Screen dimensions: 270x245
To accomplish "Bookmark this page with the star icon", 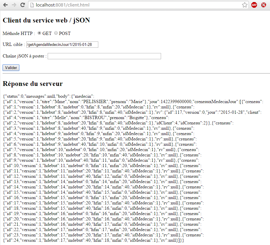I will click(x=245, y=5).
